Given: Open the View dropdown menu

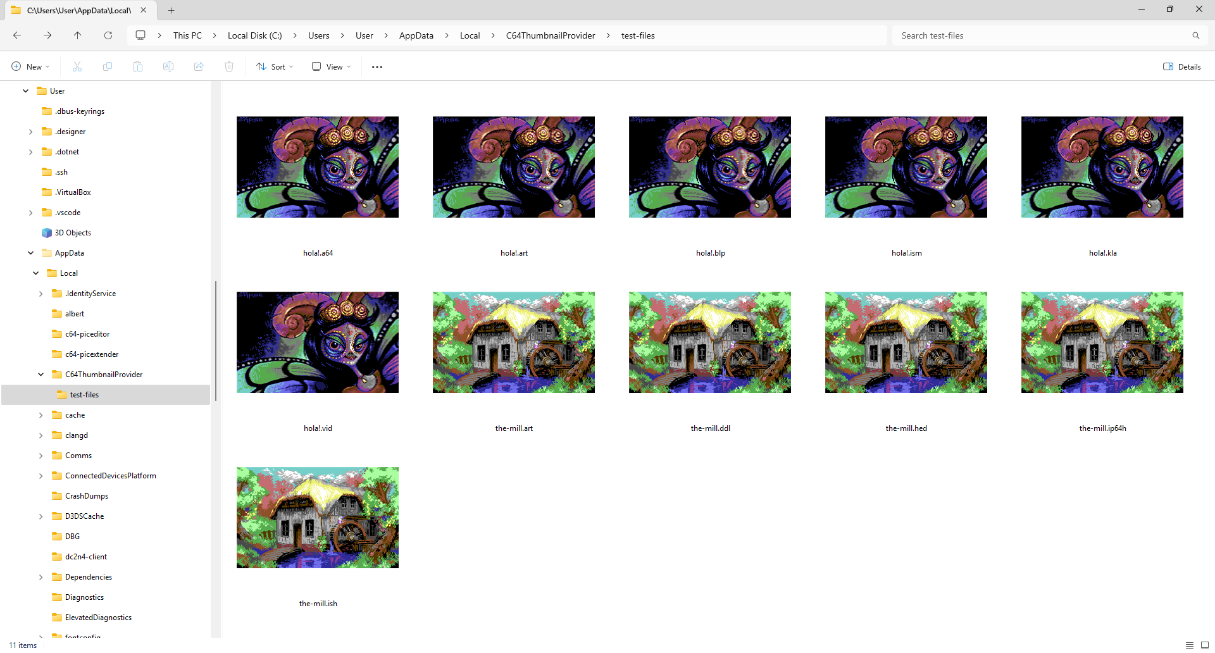Looking at the screenshot, I should pos(331,66).
